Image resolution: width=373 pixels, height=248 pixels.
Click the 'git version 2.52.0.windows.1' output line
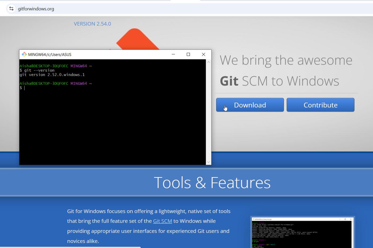[52, 75]
